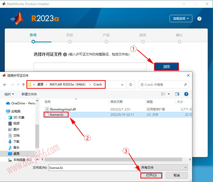Open 音乐 folder in navigation pane

[14, 147]
